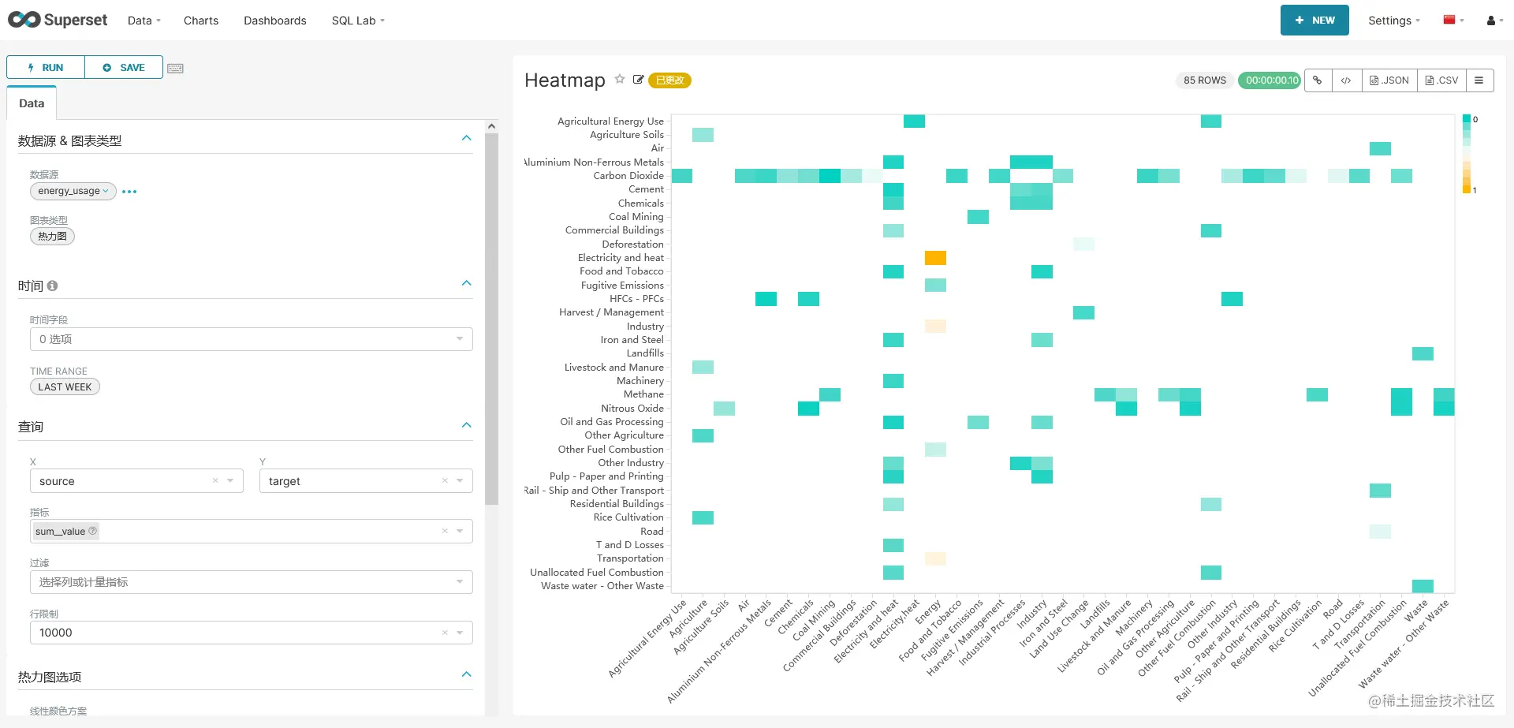Open the language flag selector
This screenshot has width=1514, height=728.
1453,21
